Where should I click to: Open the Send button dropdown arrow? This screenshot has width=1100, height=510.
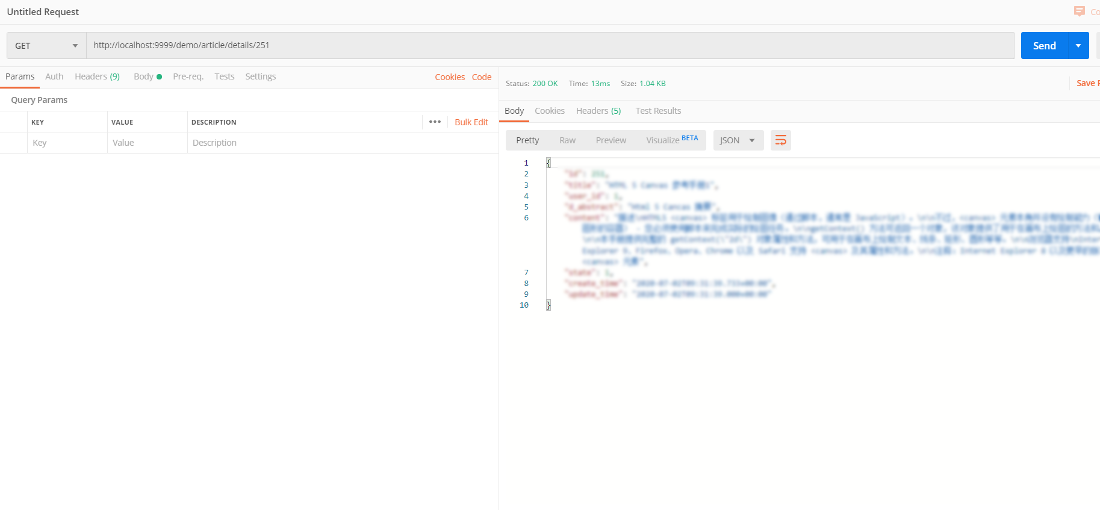(x=1078, y=46)
